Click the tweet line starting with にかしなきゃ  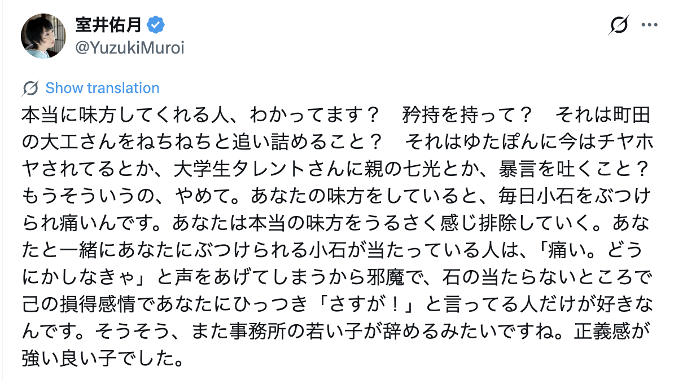pyautogui.click(x=337, y=277)
